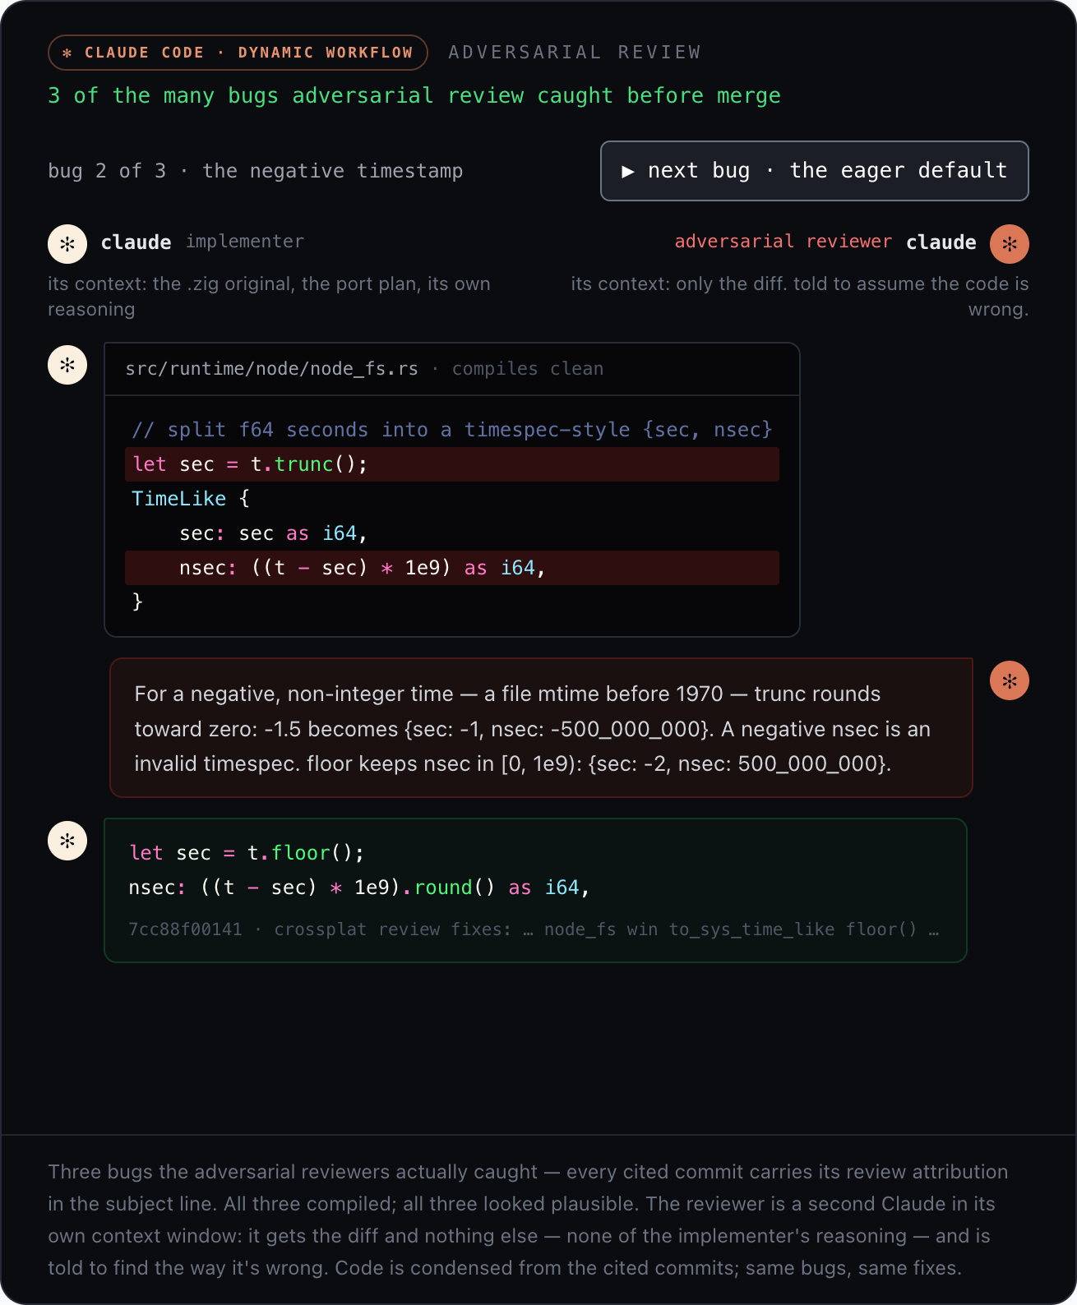The width and height of the screenshot is (1077, 1305).
Task: Click the footer paragraph about three bugs
Action: coord(528,1220)
